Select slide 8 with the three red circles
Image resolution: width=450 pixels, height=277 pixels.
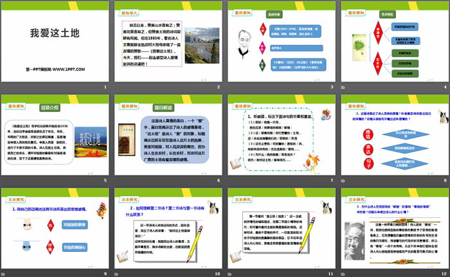(395, 135)
